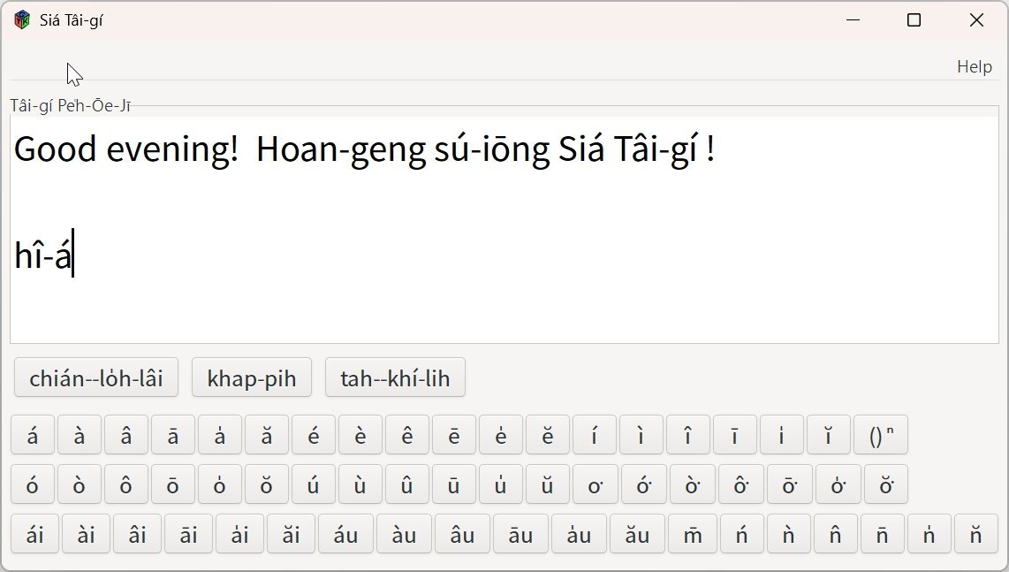Insert the superscript n "()ⁿ" character
Viewport: 1009px width, 572px height.
pyautogui.click(x=880, y=435)
